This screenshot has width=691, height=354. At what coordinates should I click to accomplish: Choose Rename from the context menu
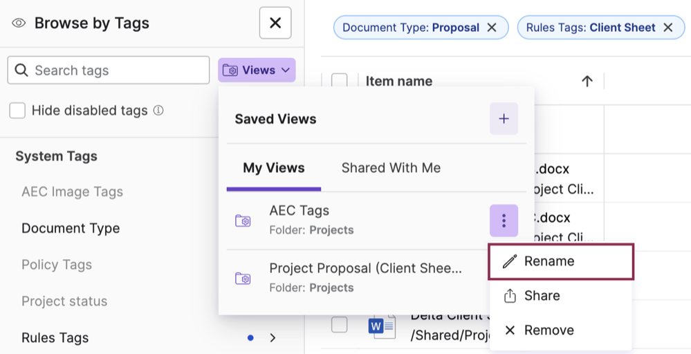pyautogui.click(x=561, y=261)
